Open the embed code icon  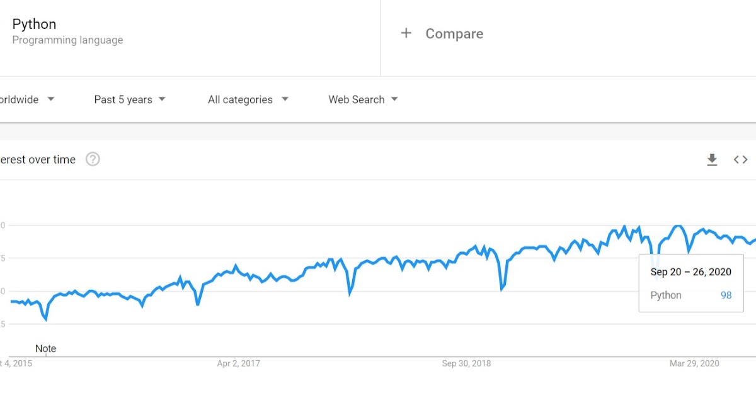[741, 160]
